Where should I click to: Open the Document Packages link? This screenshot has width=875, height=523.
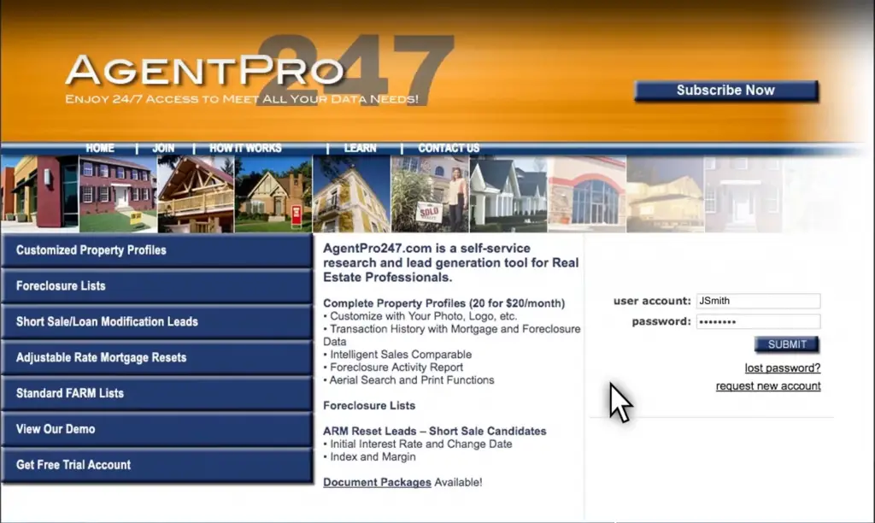(377, 482)
